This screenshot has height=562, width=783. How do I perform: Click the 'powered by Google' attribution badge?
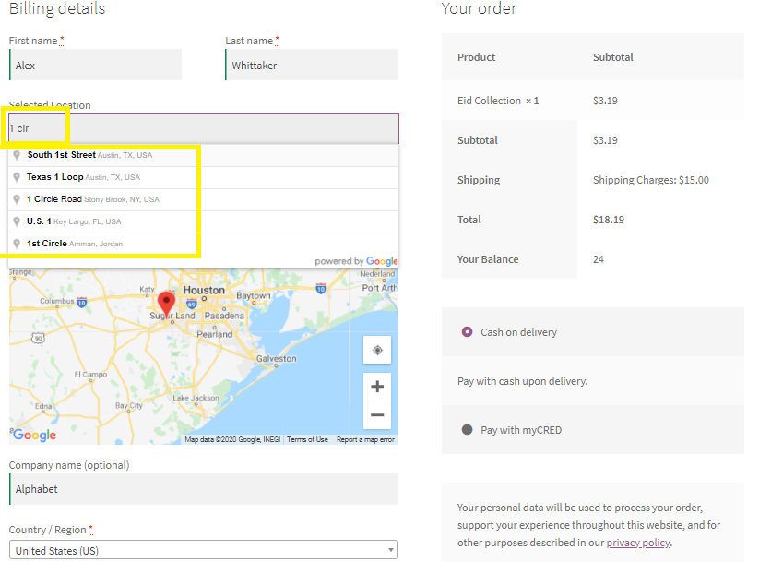(356, 261)
